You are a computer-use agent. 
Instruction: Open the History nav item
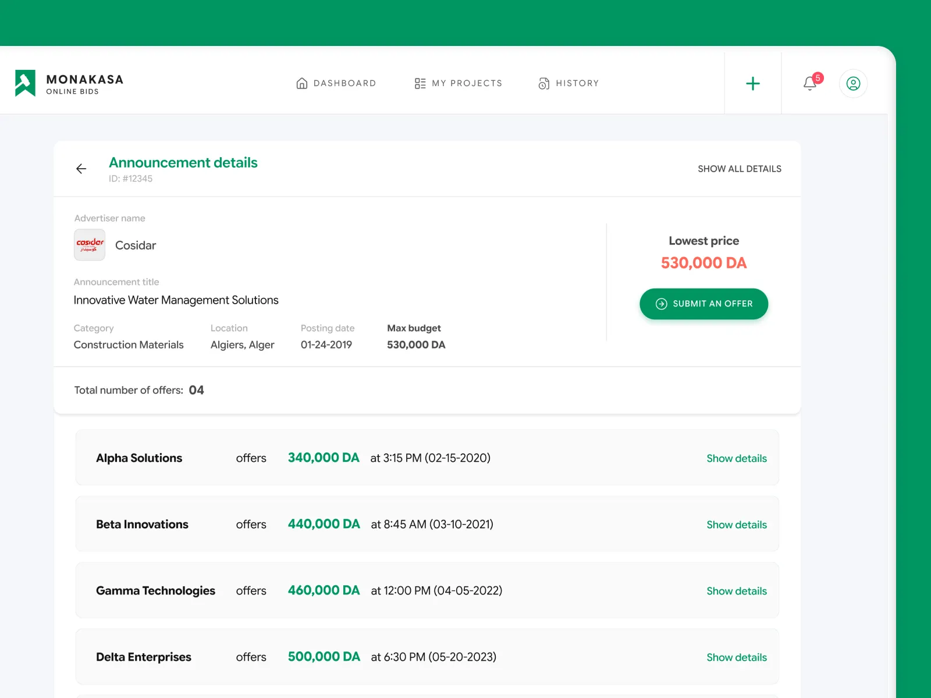577,83
